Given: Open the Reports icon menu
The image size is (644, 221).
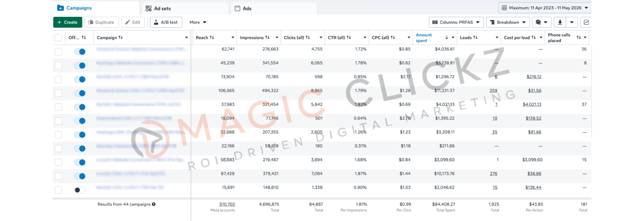Looking at the screenshot, I should 541,23.
